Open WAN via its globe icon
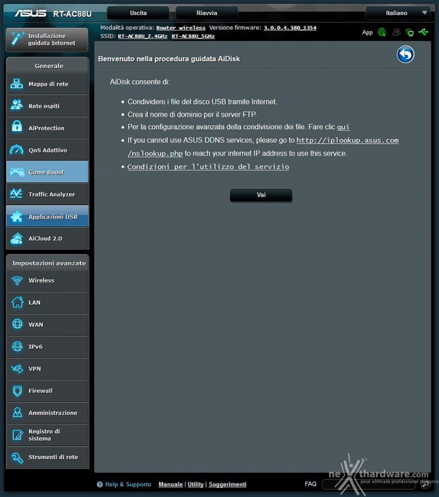 tap(17, 324)
